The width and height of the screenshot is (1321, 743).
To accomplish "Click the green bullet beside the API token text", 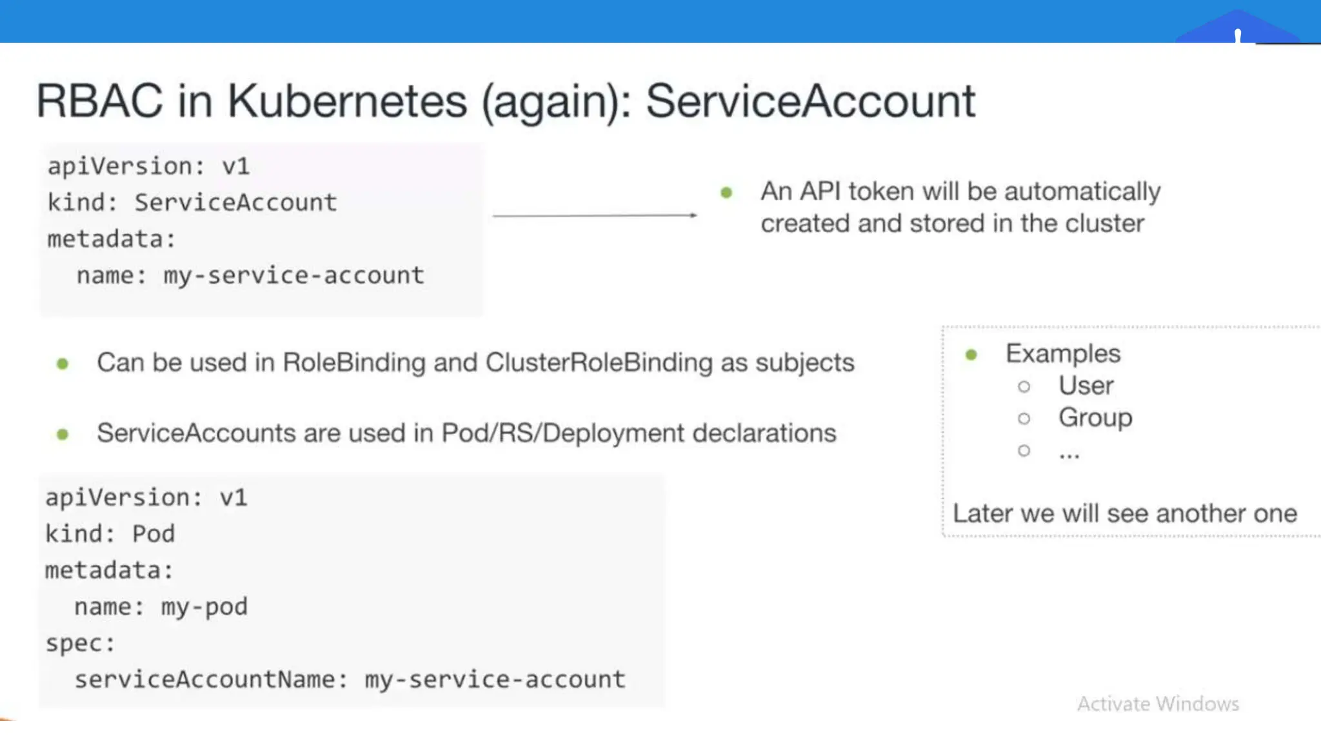I will pyautogui.click(x=726, y=192).
